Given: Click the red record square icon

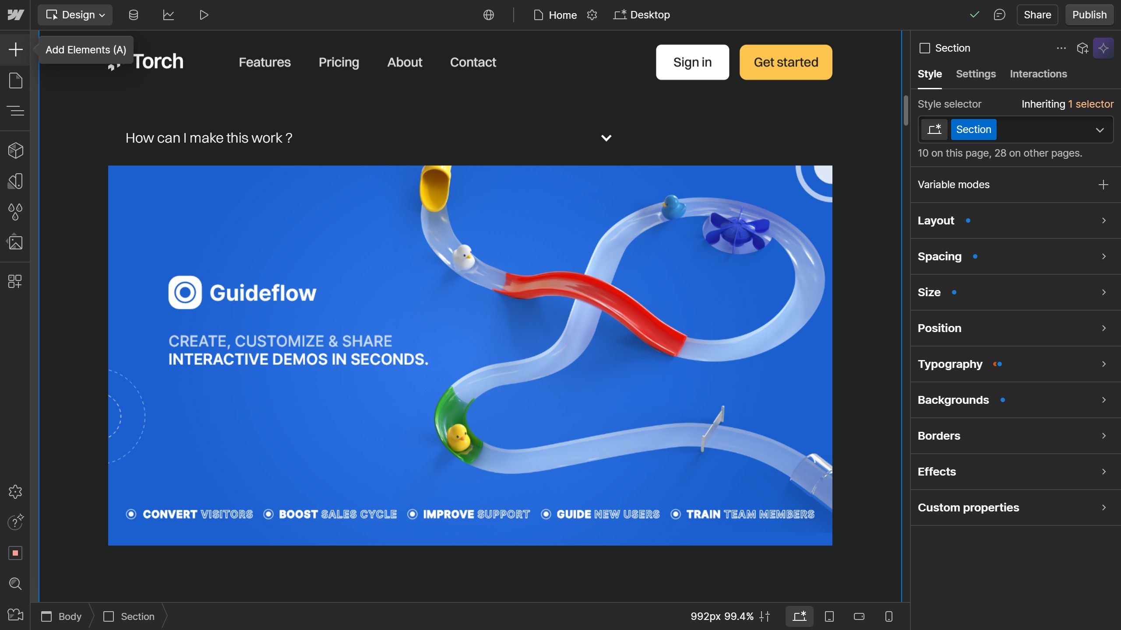Looking at the screenshot, I should [15, 553].
